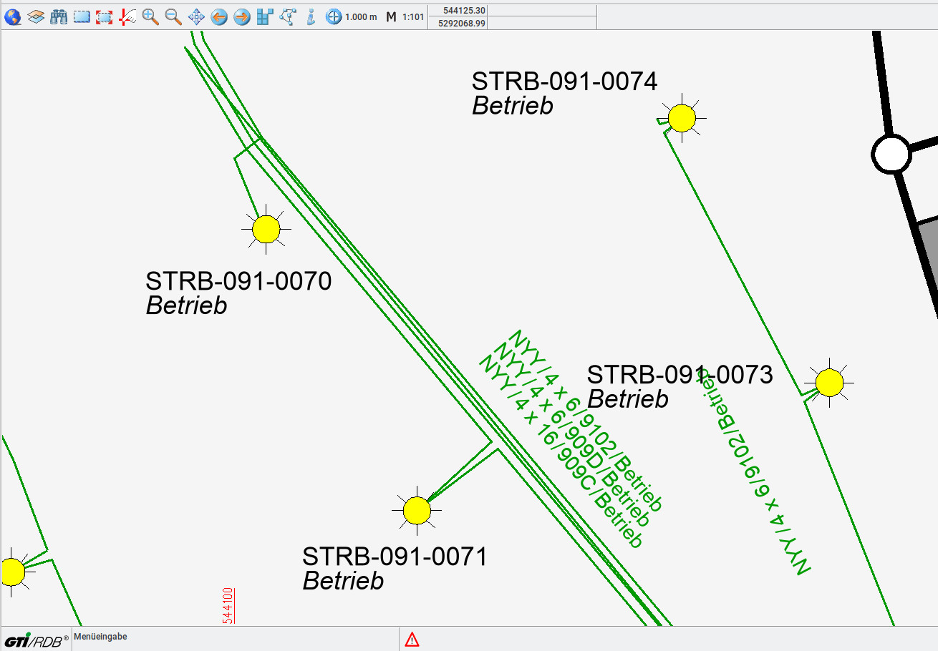Select the red-cornered frame selection tool
The width and height of the screenshot is (938, 651).
(105, 17)
